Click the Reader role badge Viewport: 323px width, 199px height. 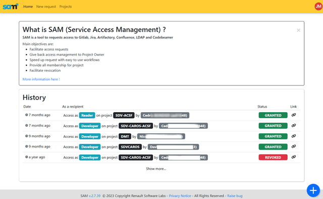pos(87,115)
